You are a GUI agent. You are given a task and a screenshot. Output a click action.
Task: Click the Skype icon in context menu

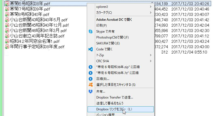[91, 31]
